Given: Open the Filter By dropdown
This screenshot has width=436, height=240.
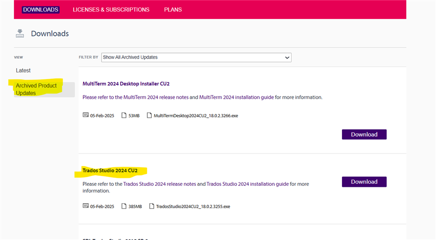Looking at the screenshot, I should tap(196, 58).
